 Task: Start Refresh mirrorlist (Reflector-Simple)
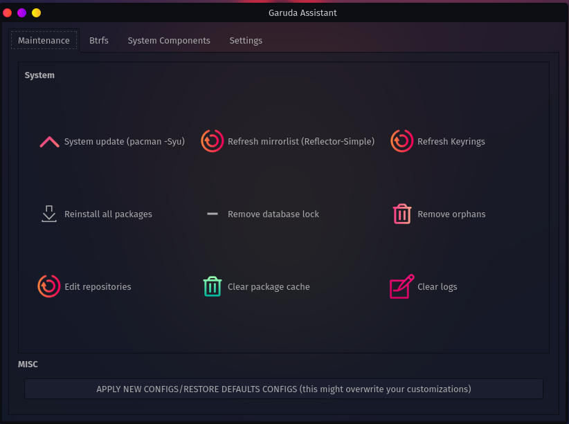301,142
